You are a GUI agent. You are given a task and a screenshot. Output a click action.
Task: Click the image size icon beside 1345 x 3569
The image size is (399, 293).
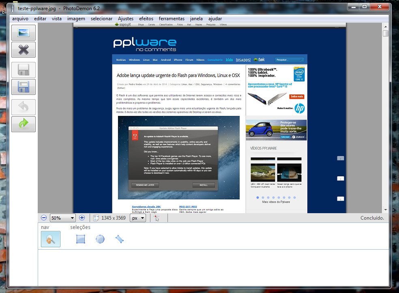(96, 218)
